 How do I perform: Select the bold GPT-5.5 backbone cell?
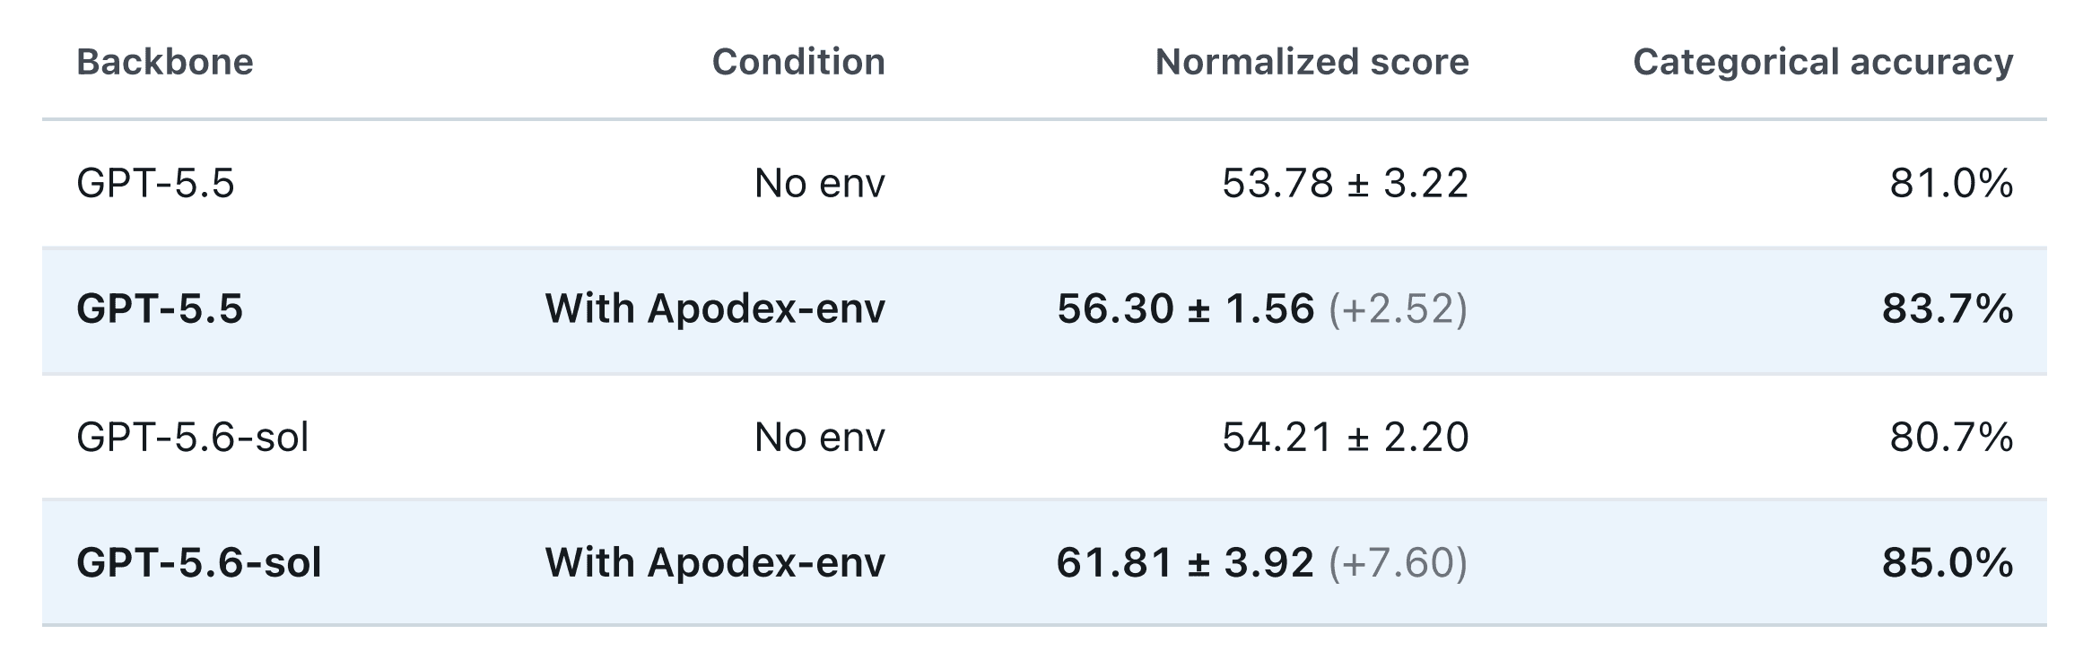tap(160, 309)
